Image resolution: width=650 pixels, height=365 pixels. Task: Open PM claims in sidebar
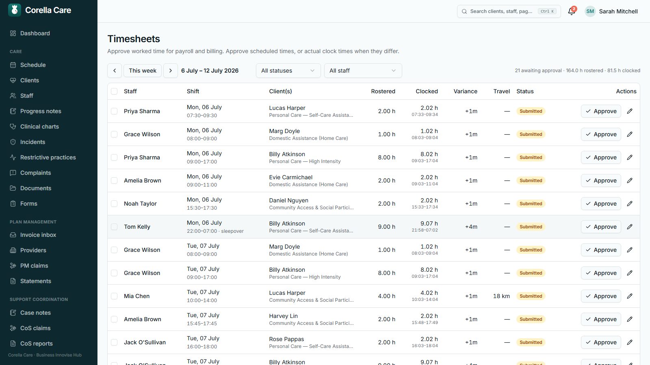tap(49, 266)
